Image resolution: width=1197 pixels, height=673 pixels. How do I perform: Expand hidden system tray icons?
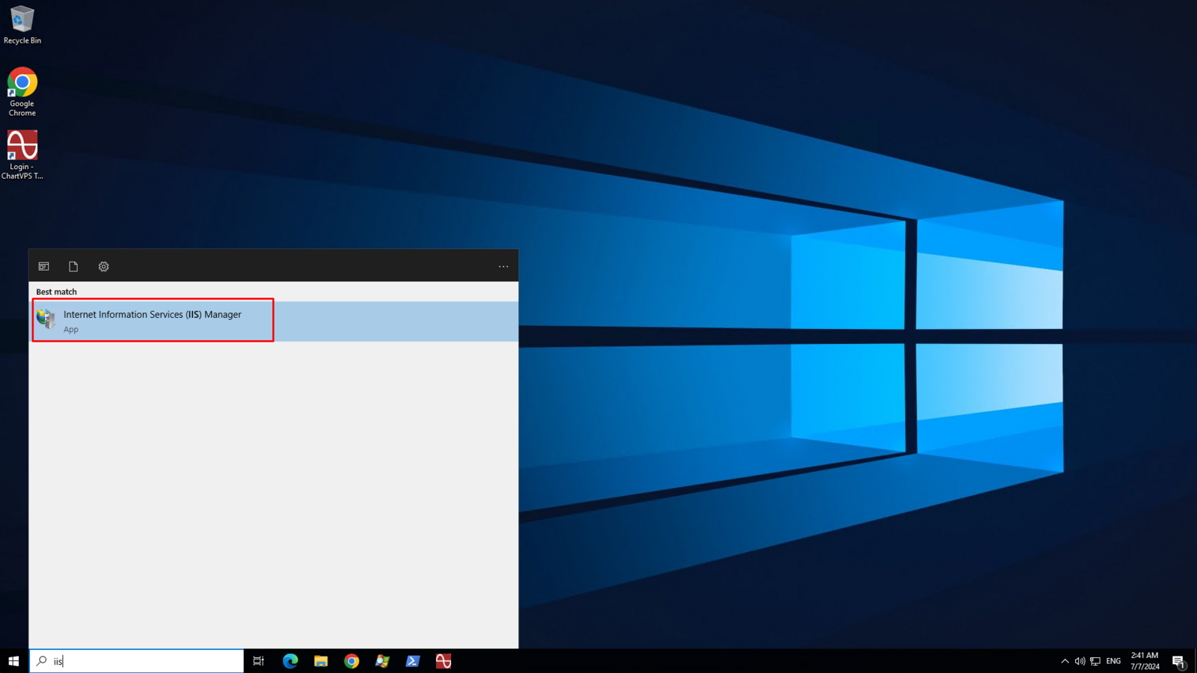point(1065,661)
